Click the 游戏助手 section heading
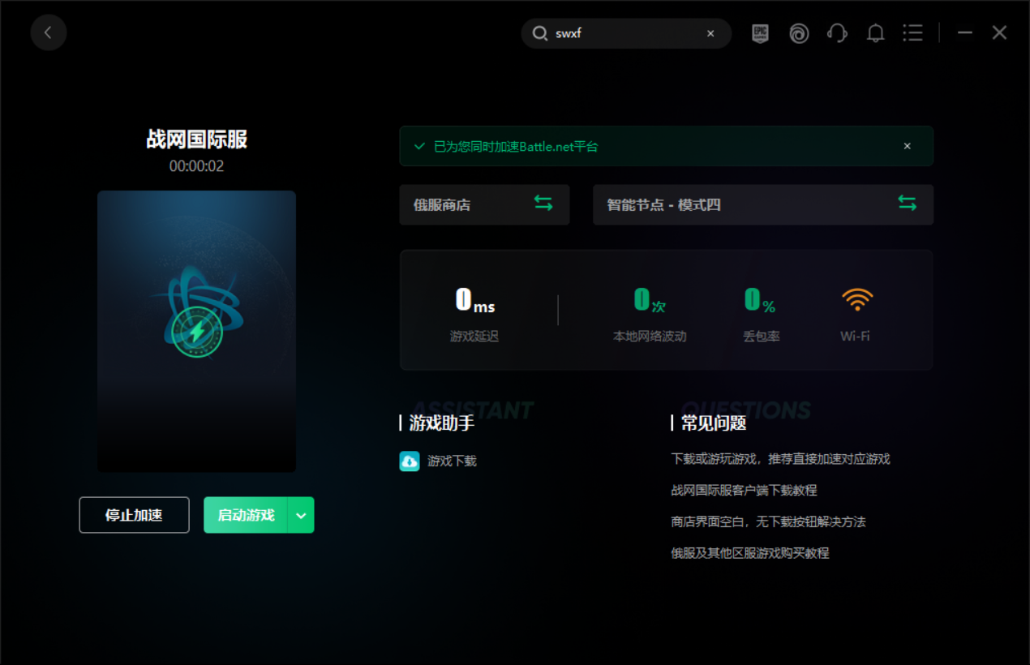Image resolution: width=1030 pixels, height=665 pixels. click(442, 423)
